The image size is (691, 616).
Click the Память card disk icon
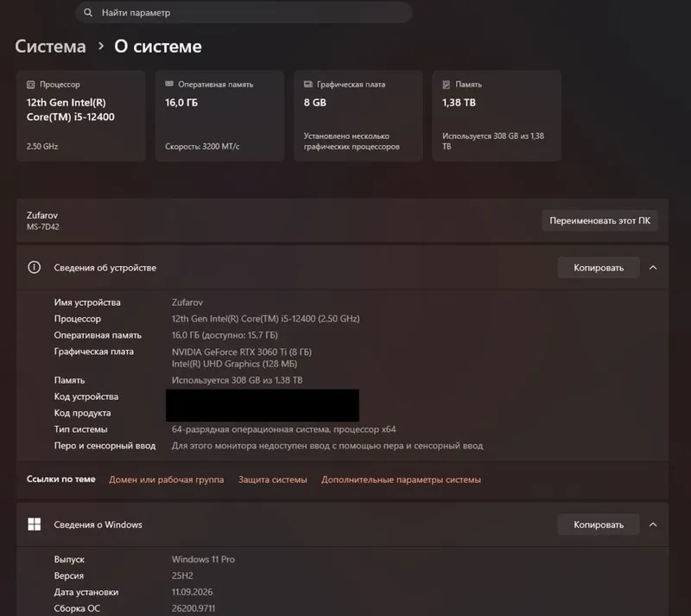[446, 85]
